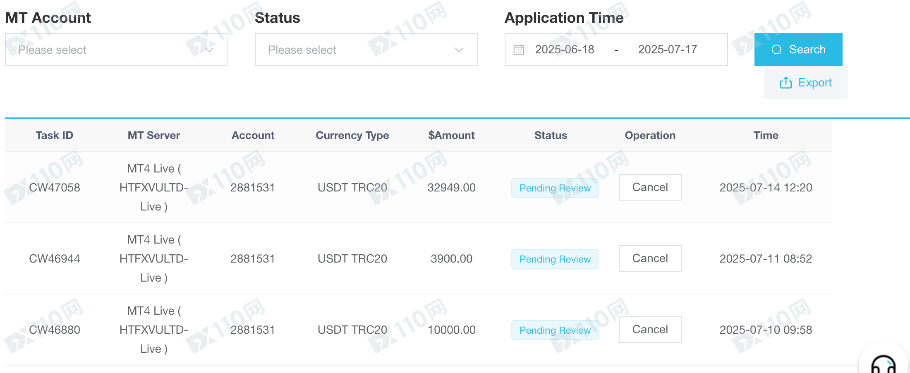Click the Status column header in table
The width and height of the screenshot is (910, 373).
click(x=551, y=135)
